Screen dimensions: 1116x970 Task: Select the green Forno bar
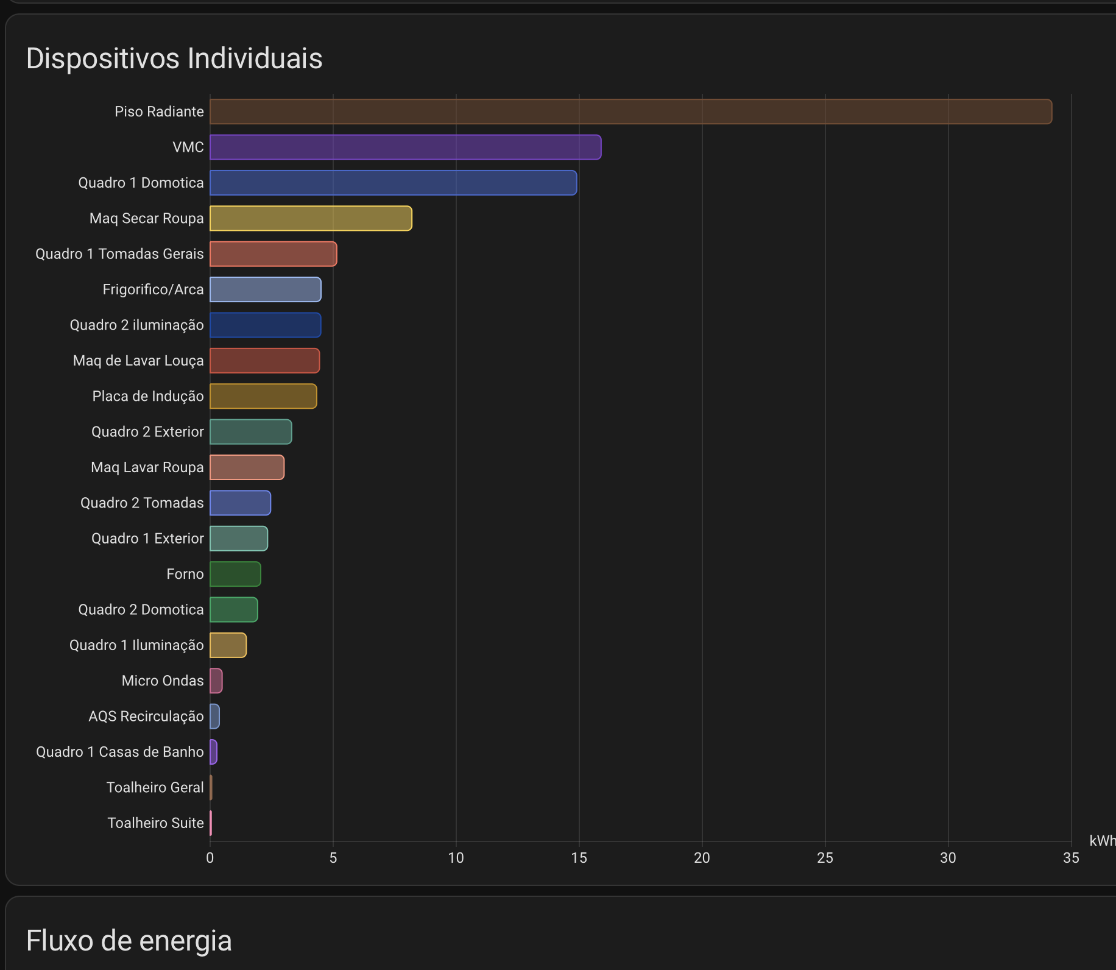pyautogui.click(x=235, y=574)
